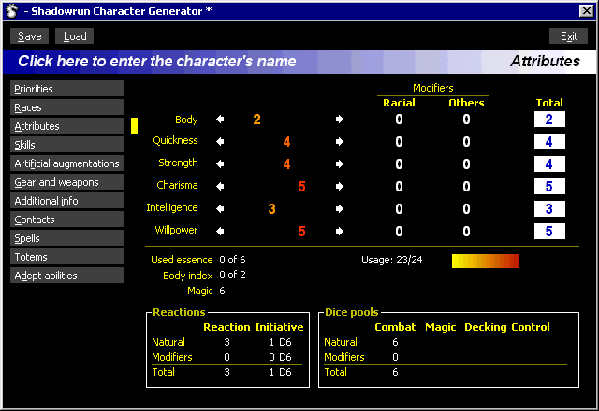Viewport: 599px width, 411px height.
Task: Click the attribute points usage bar
Action: pyautogui.click(x=486, y=262)
